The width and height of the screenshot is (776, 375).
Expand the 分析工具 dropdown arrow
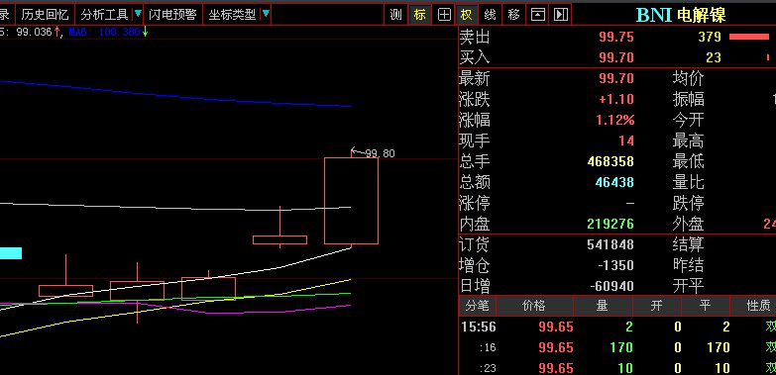[138, 14]
